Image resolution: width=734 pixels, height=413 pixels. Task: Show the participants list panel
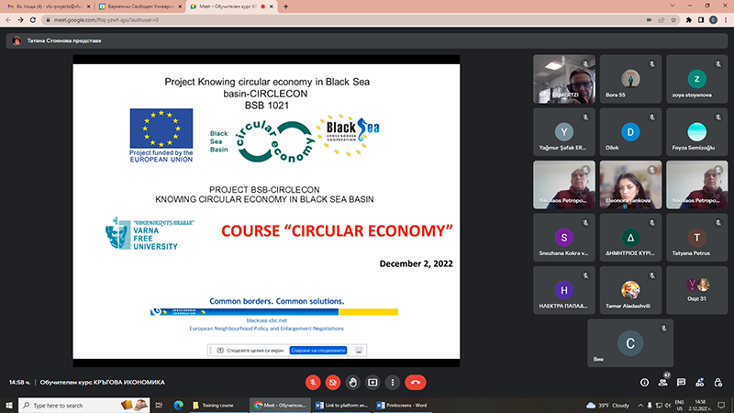point(662,383)
